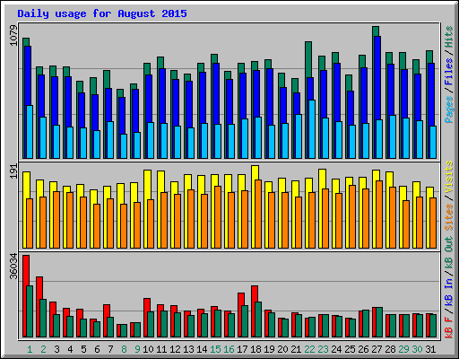
Task: Click the 'Sites' legend label
Action: point(449,217)
